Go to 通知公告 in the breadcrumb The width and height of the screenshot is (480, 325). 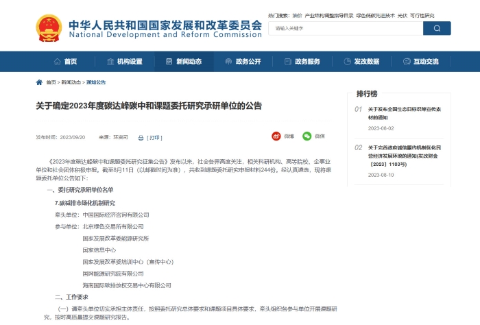pos(96,82)
